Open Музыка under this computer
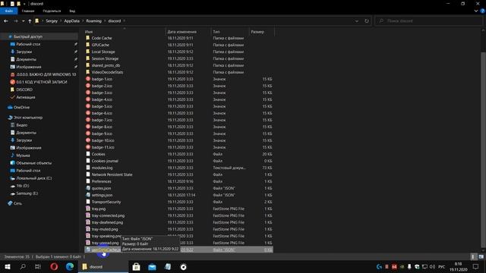Viewport: 486px width, 273px height. [23, 155]
